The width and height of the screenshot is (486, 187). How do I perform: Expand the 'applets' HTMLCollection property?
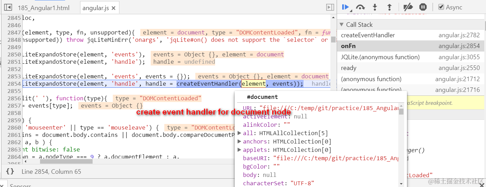[239, 150]
